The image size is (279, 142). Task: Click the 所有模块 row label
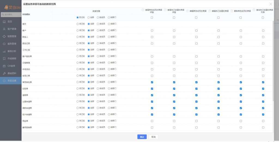click(x=26, y=14)
